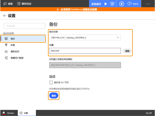Open the three-dot more menu
This screenshot has height=116, width=155.
tap(148, 4)
